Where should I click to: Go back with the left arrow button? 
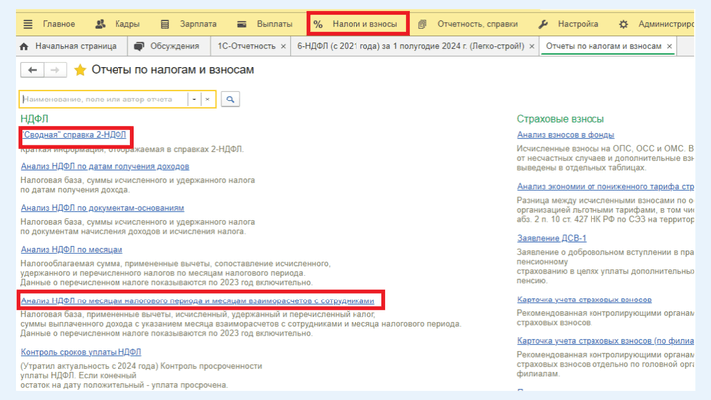click(x=32, y=70)
